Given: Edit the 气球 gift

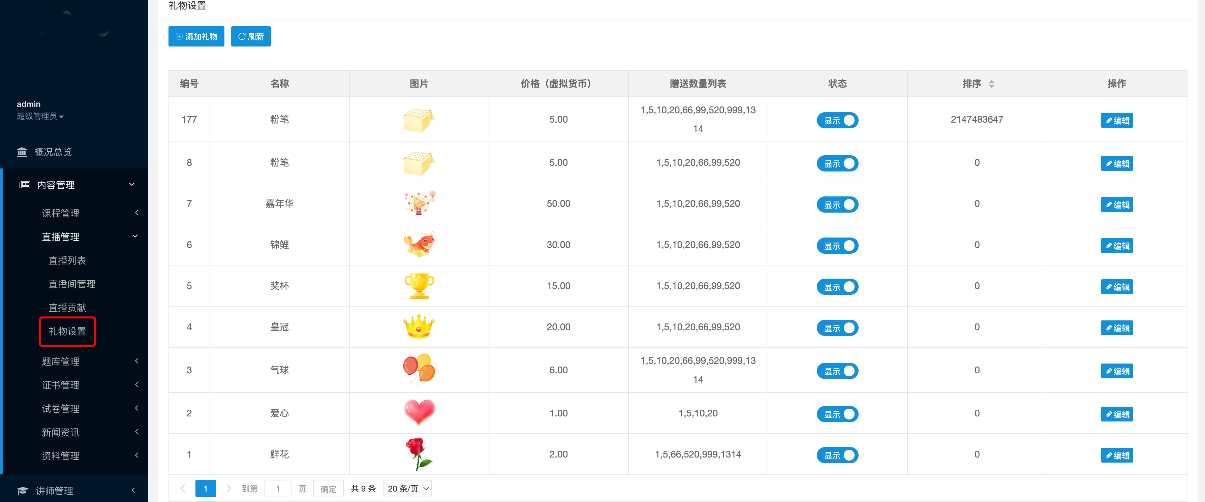Looking at the screenshot, I should click(1117, 371).
